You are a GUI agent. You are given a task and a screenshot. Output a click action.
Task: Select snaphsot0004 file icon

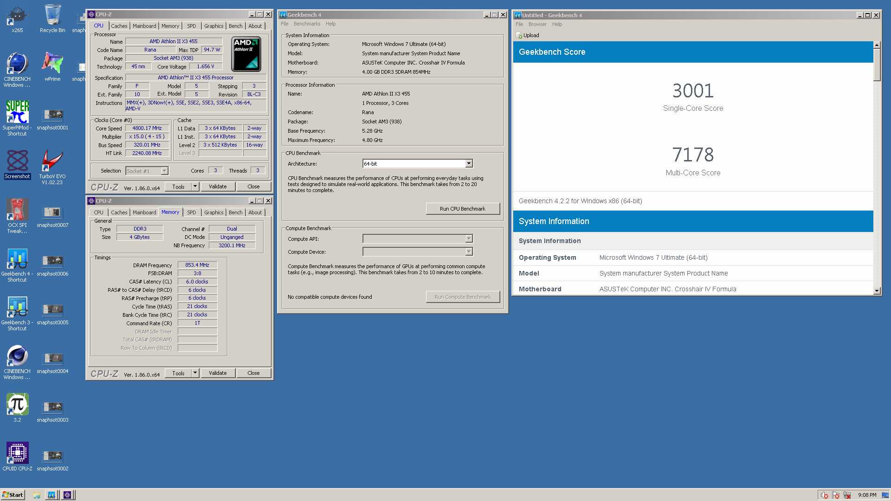point(52,362)
